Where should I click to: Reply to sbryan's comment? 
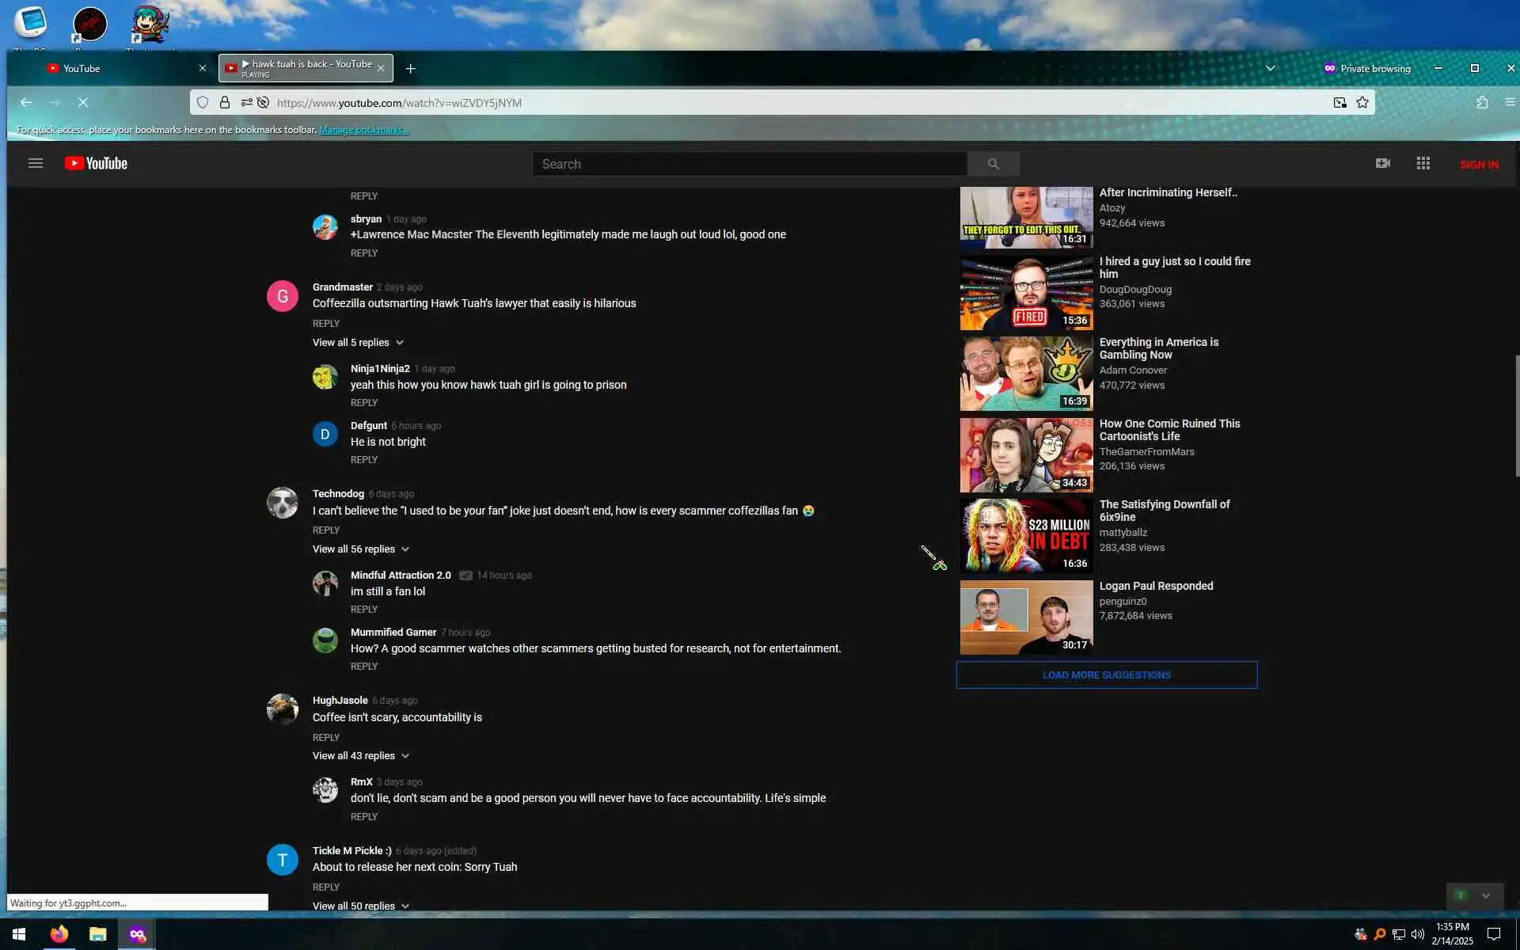point(364,253)
